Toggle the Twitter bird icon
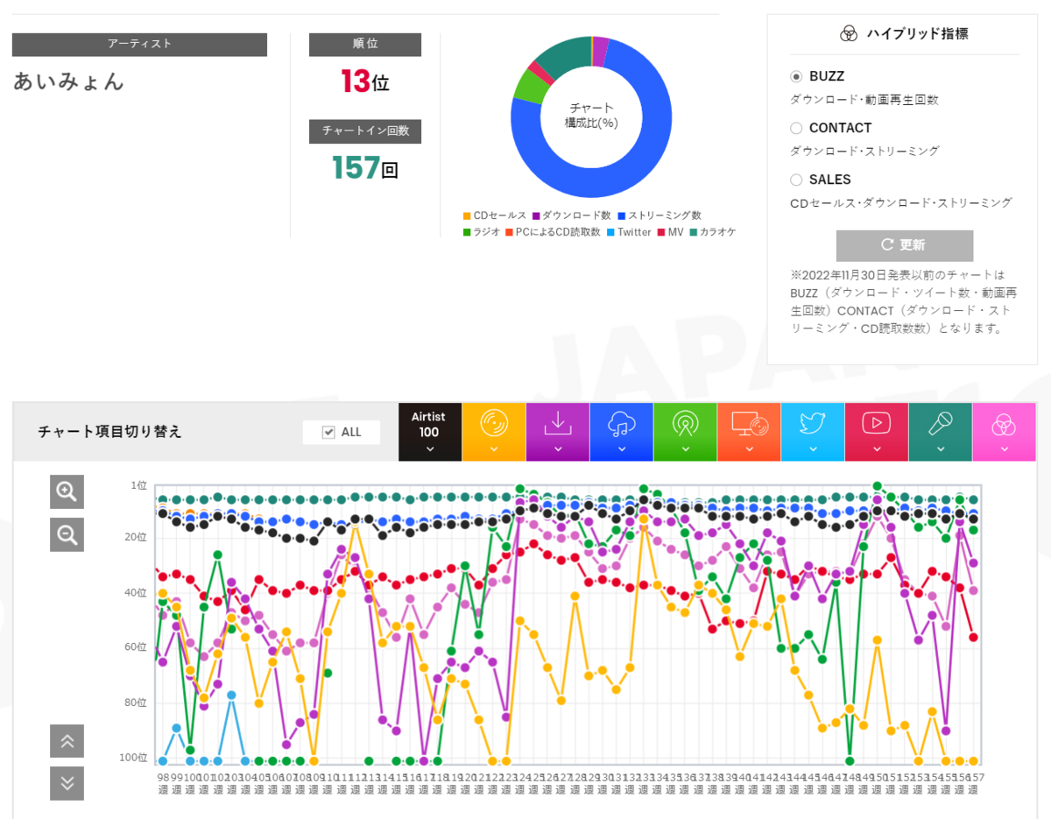Screen dimensions: 1051x819 pos(814,423)
